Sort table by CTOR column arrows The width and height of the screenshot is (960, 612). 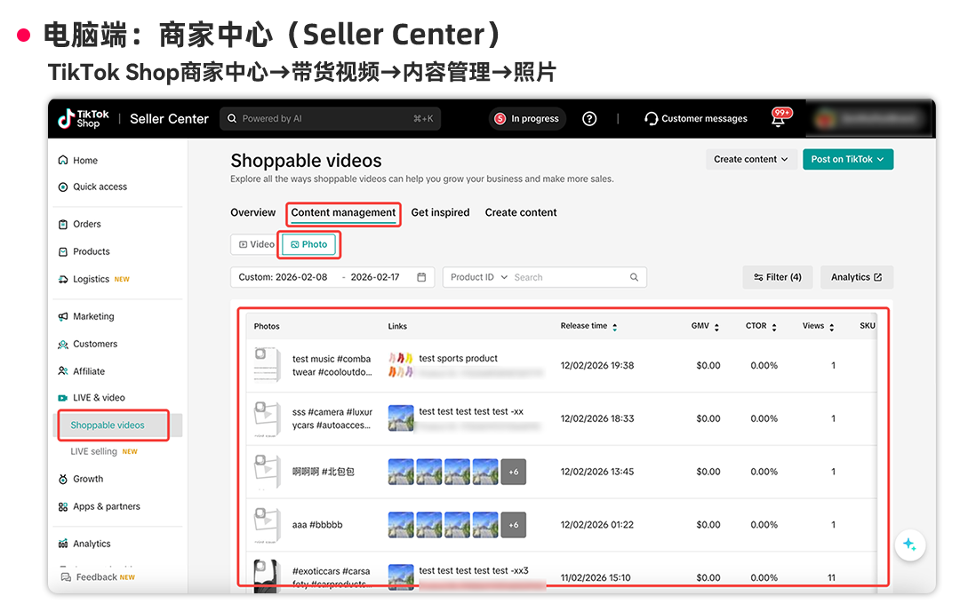(x=774, y=327)
